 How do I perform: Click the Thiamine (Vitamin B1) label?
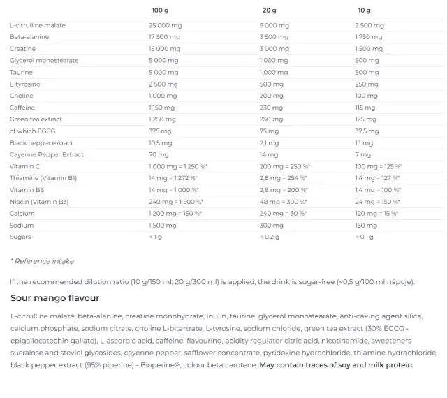pyautogui.click(x=43, y=178)
